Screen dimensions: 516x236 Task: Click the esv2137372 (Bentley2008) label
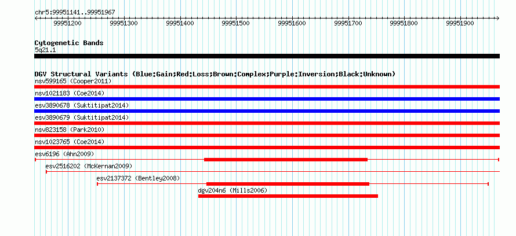pos(138,178)
